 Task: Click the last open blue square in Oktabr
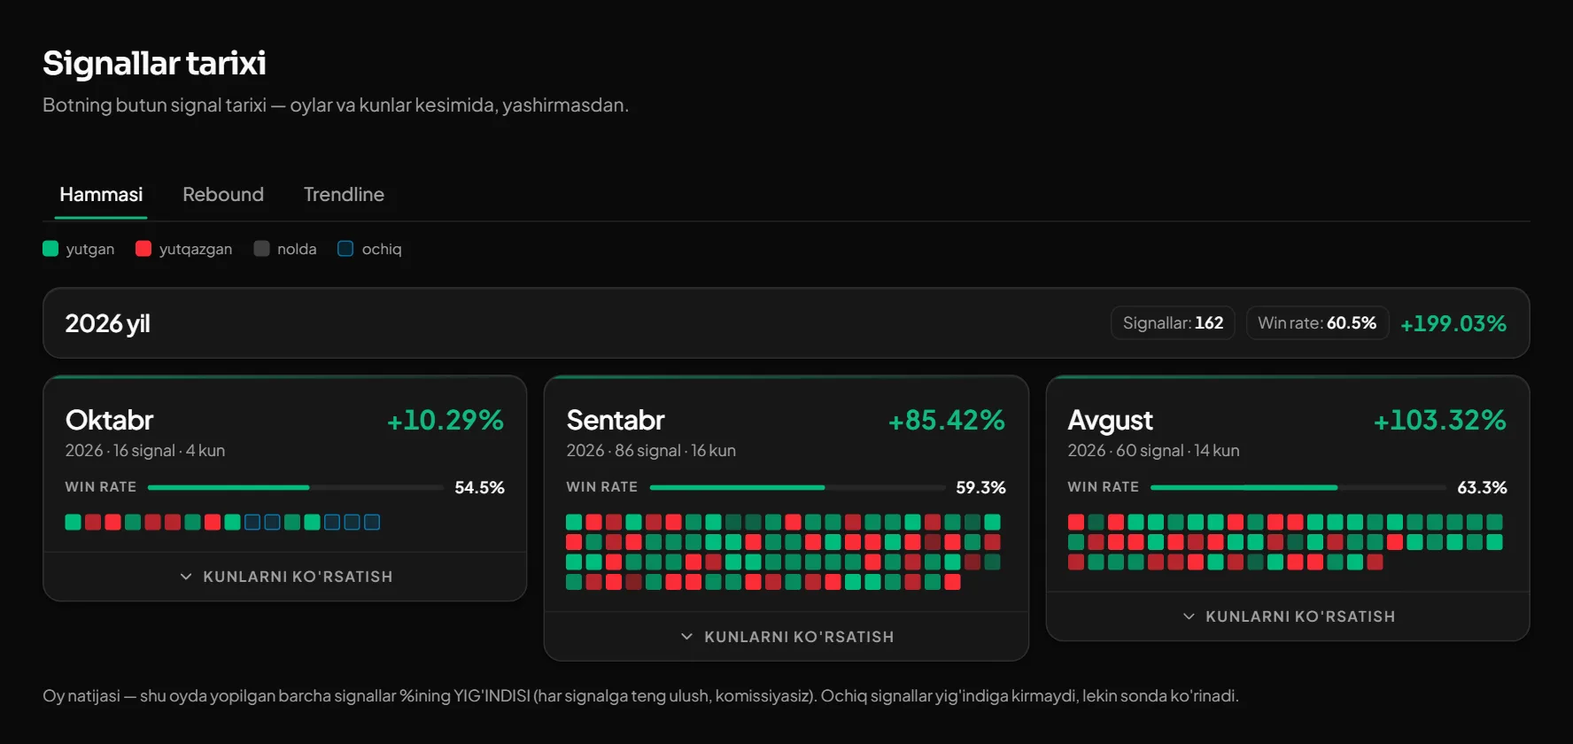click(372, 523)
